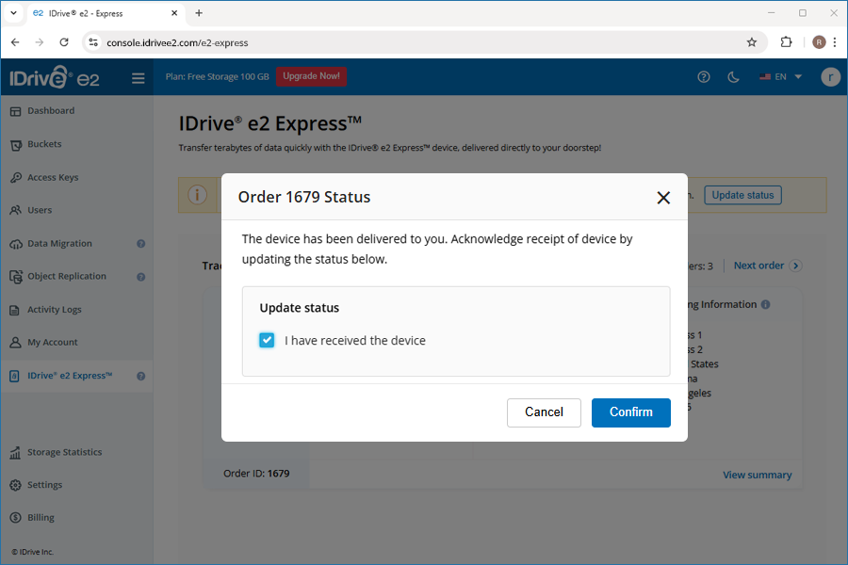Open the EN language dropdown
This screenshot has width=848, height=565.
point(780,77)
